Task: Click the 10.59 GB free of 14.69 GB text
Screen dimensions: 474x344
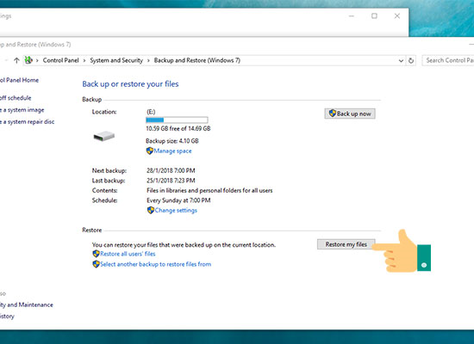Action: point(178,128)
